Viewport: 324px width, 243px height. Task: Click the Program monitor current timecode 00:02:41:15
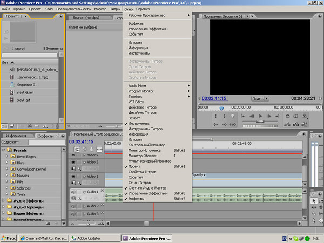214,99
